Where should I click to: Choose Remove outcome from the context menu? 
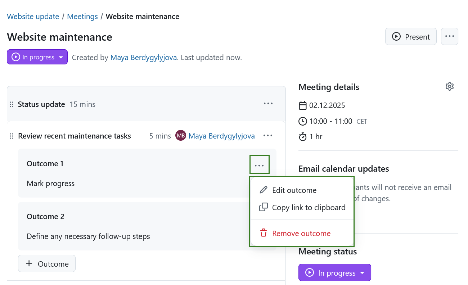pyautogui.click(x=302, y=233)
